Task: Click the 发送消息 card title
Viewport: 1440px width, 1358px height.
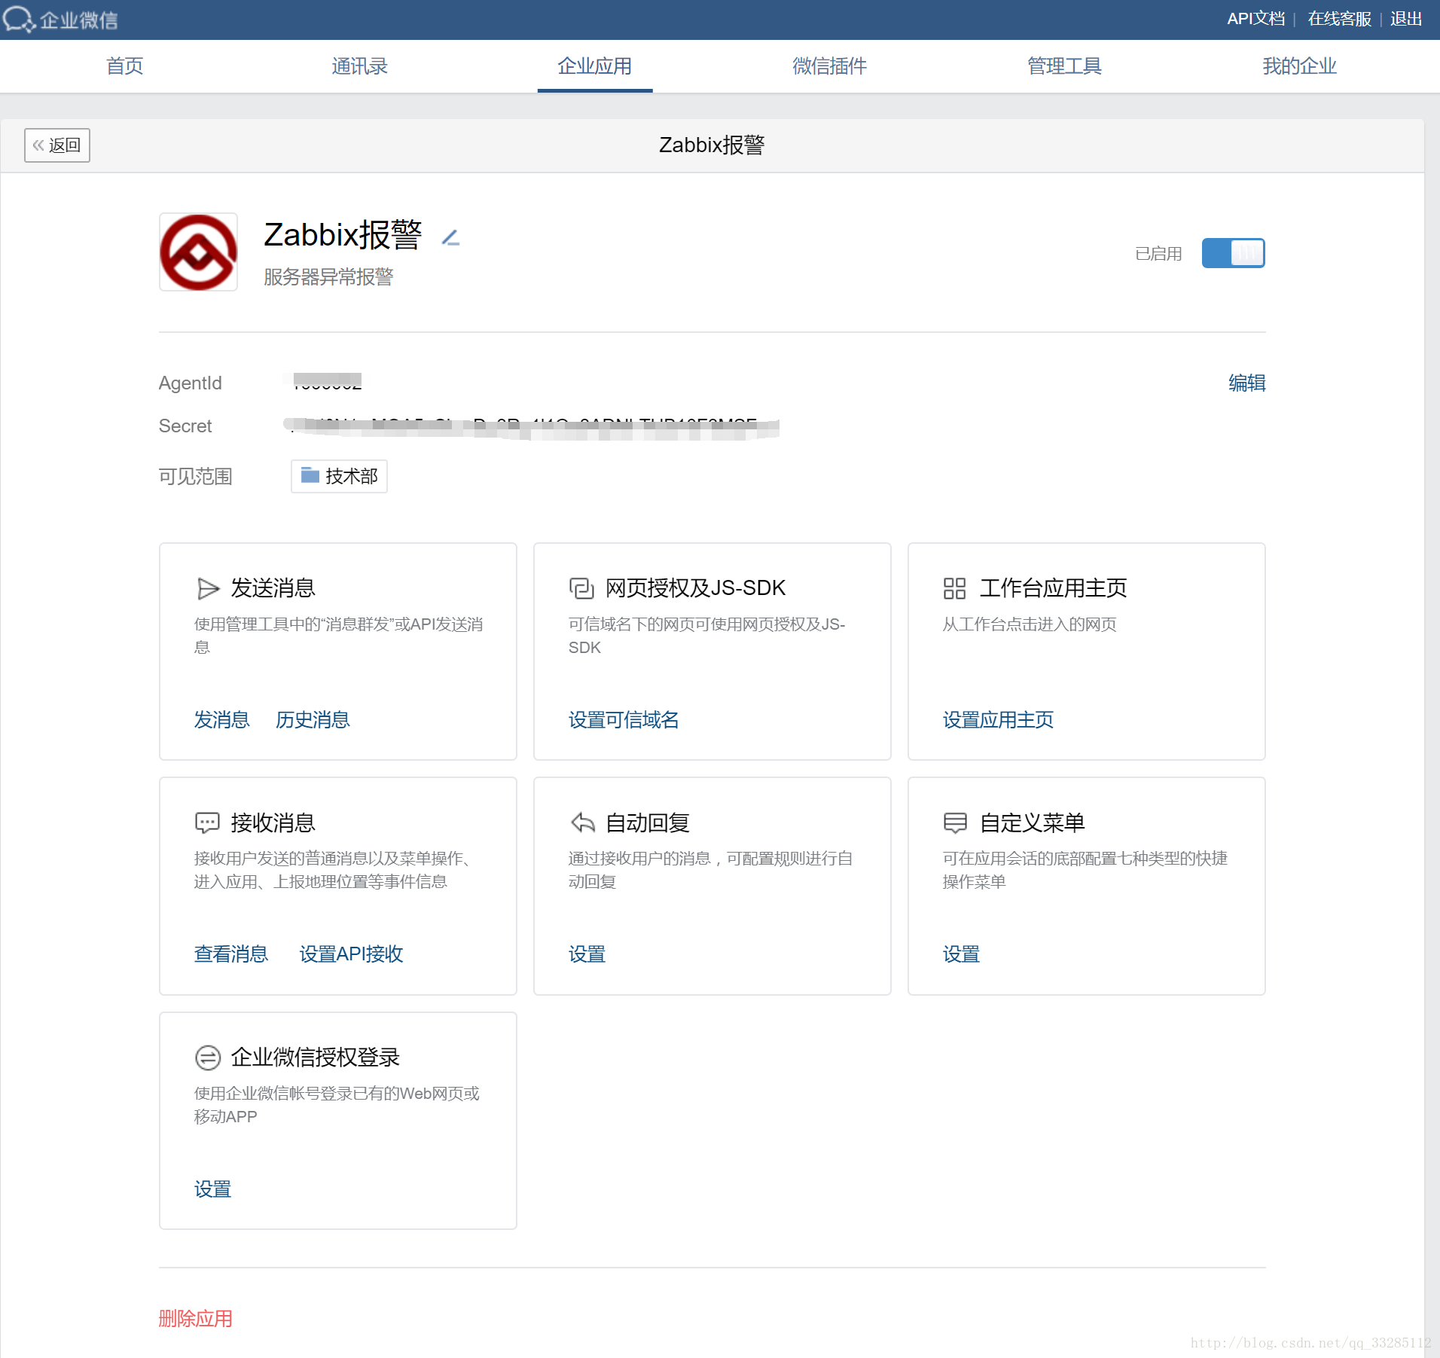Action: (273, 588)
